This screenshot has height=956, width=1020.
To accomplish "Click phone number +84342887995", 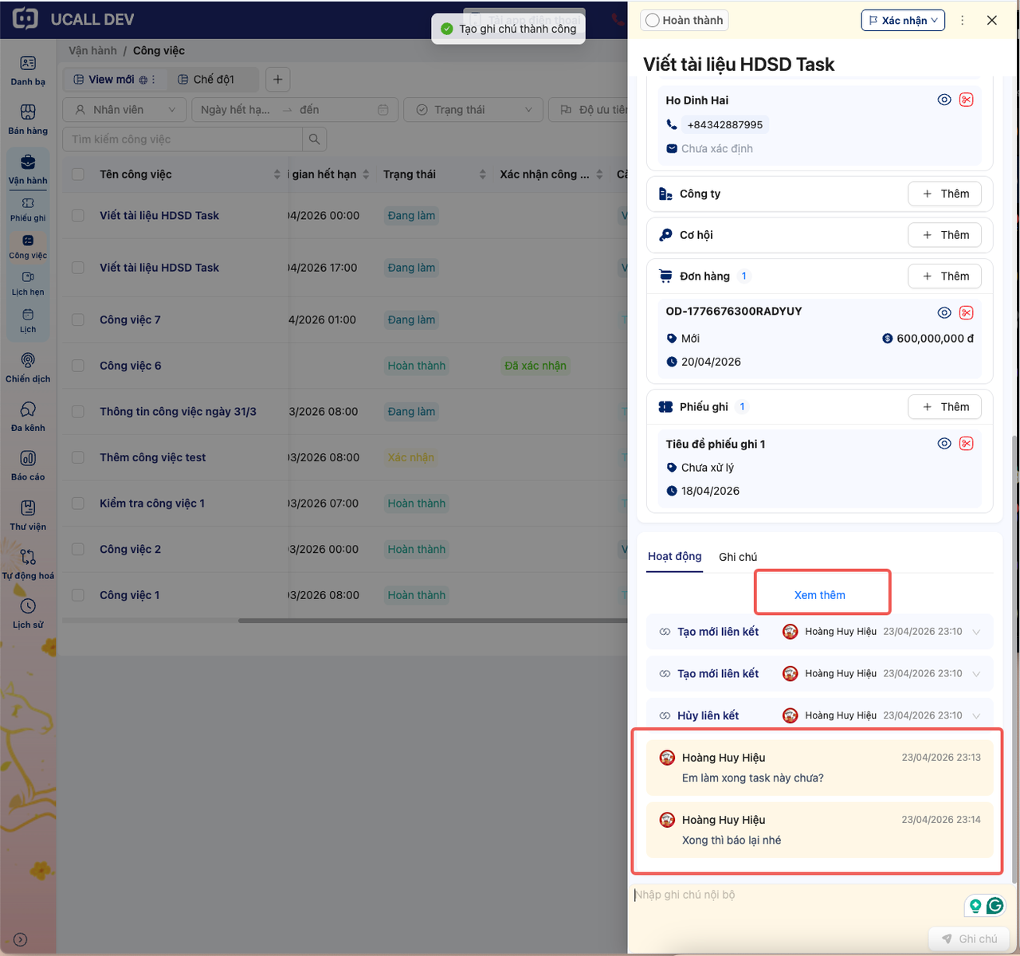I will tap(724, 125).
